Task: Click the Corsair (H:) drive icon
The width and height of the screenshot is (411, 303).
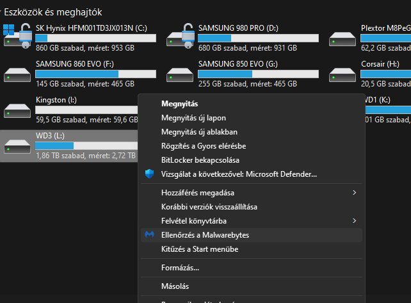Action: coord(342,75)
